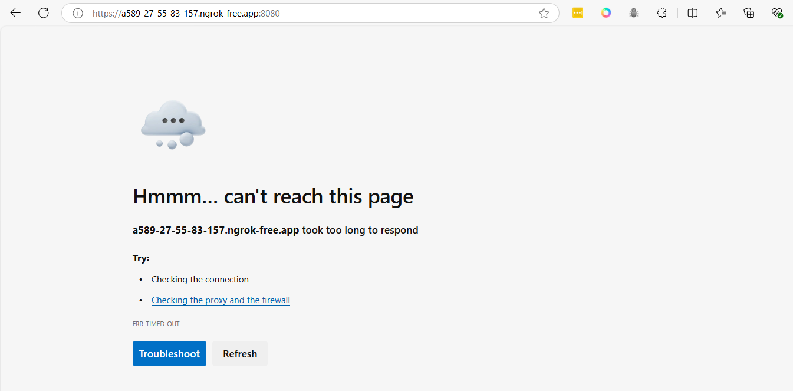Open the Favorites list icon
The image size is (793, 391).
721,13
